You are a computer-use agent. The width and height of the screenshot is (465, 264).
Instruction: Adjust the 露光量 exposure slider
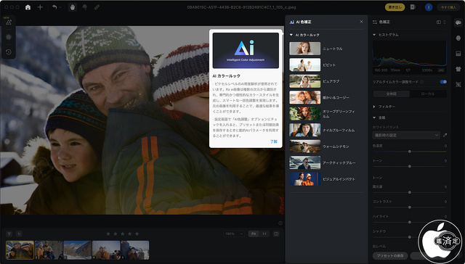tap(409, 192)
